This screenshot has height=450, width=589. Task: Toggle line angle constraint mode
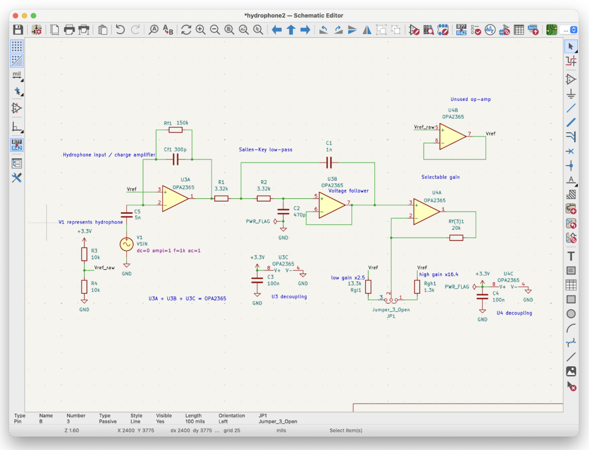click(x=17, y=127)
